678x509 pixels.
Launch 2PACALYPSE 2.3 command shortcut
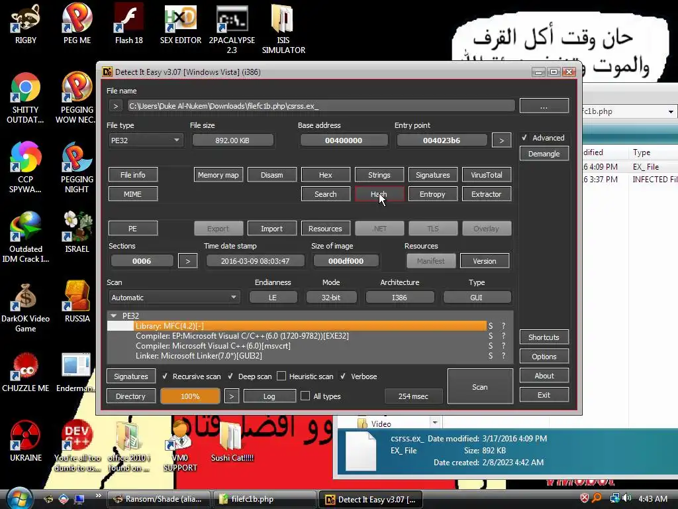pyautogui.click(x=232, y=29)
